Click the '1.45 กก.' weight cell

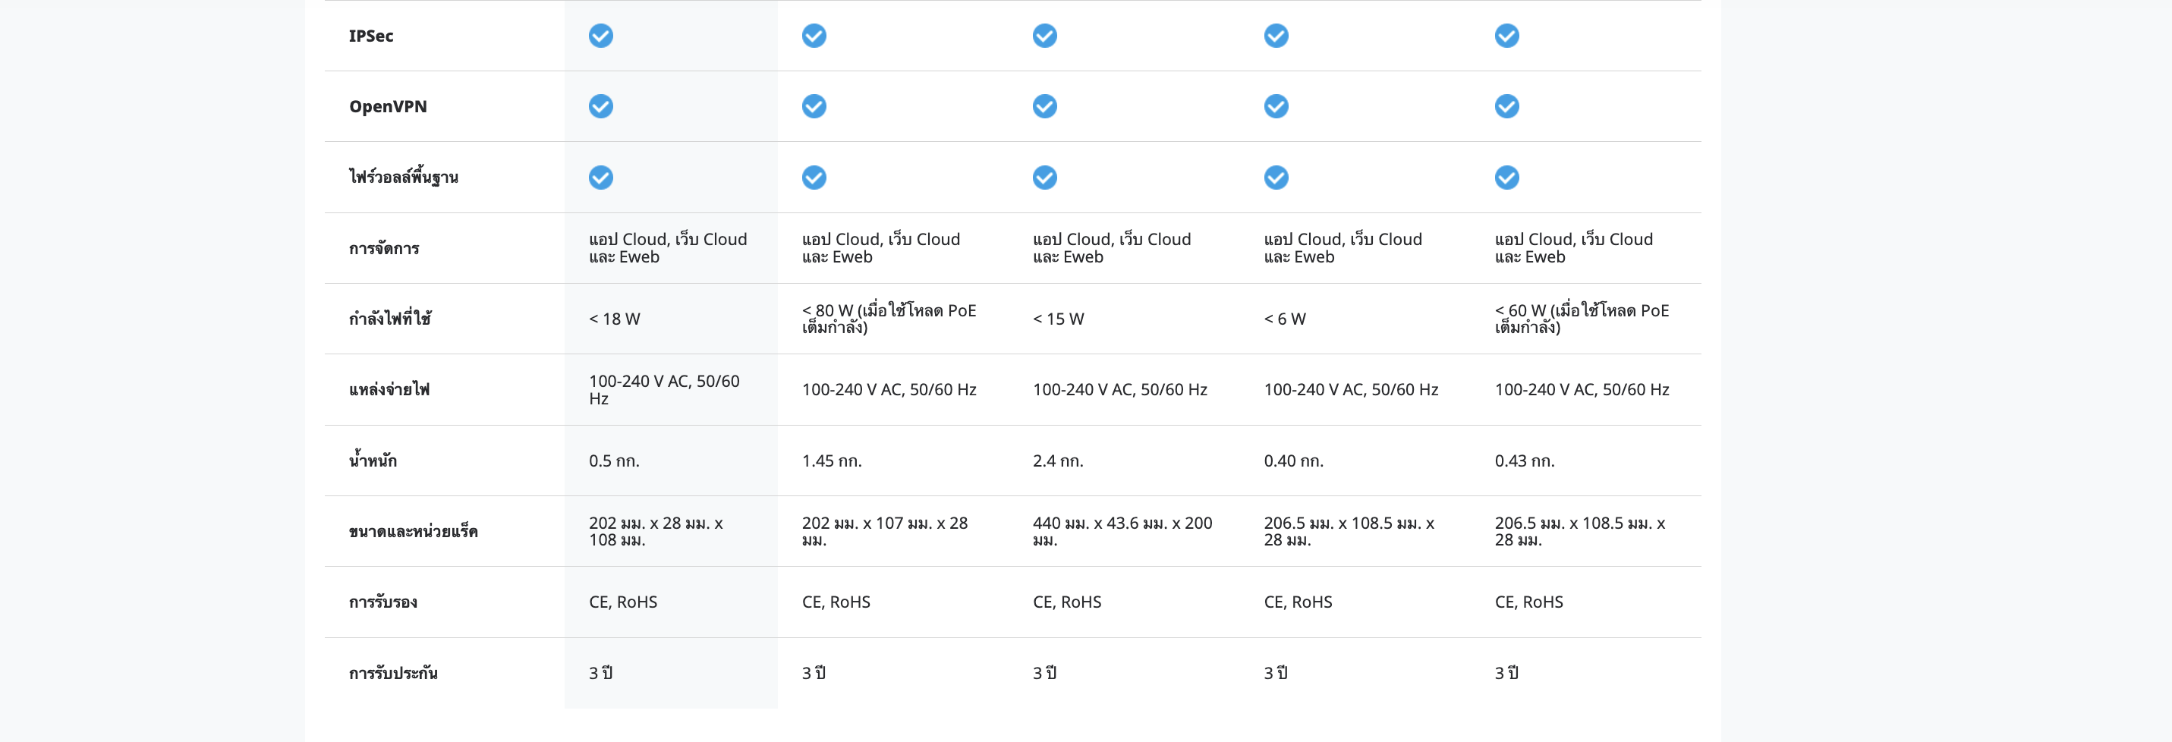click(831, 461)
